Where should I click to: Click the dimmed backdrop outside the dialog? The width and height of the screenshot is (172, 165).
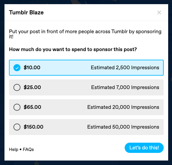coord(2,82)
